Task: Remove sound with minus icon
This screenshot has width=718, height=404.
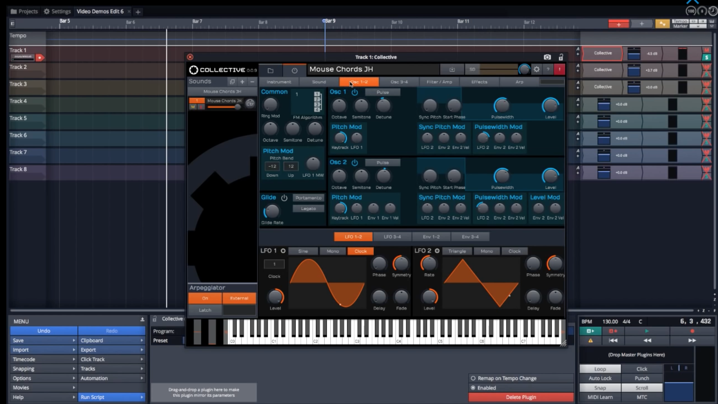Action: tap(252, 82)
